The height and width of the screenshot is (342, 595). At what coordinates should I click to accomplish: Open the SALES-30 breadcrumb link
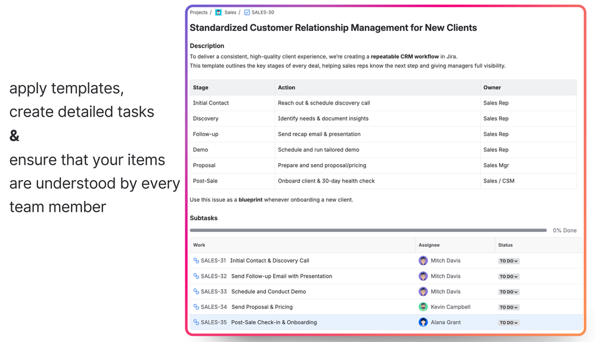(x=263, y=12)
